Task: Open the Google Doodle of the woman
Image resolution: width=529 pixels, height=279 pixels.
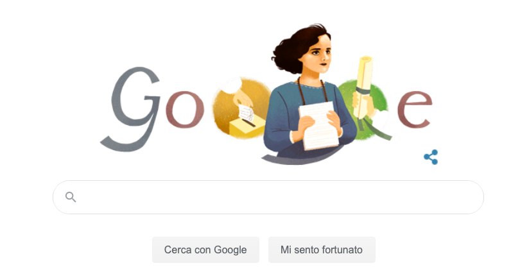Action: click(266, 94)
